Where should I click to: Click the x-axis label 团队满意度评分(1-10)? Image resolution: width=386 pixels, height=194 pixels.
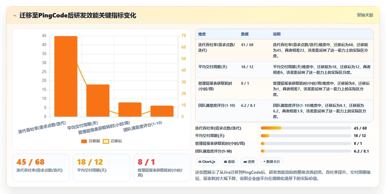pos(143,127)
